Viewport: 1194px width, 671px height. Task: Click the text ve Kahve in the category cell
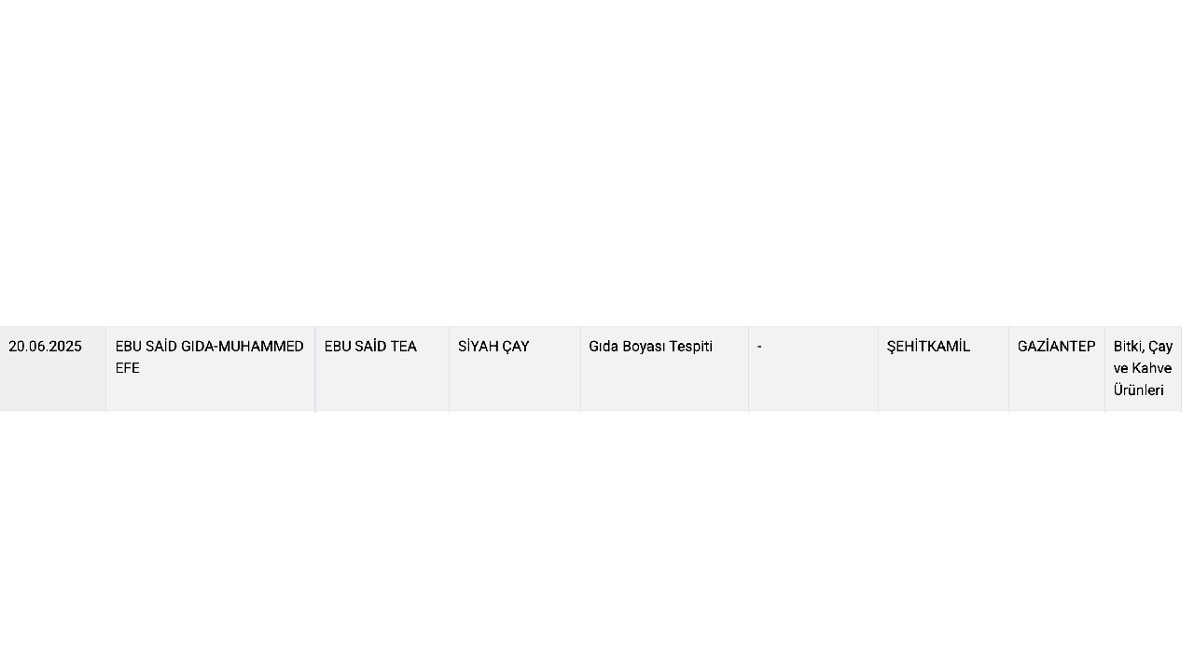(x=1143, y=368)
